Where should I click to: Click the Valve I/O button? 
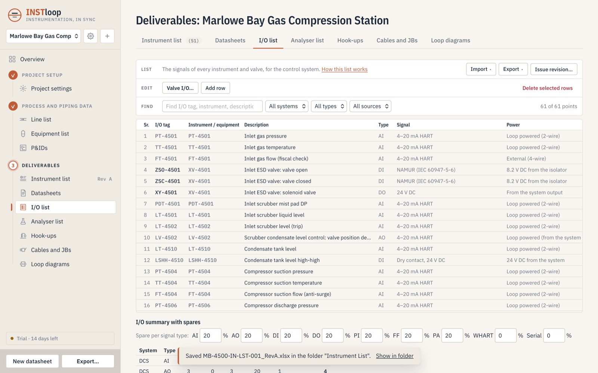point(180,88)
